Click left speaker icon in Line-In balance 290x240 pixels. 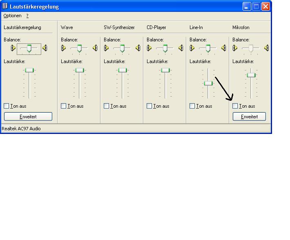pyautogui.click(x=192, y=48)
